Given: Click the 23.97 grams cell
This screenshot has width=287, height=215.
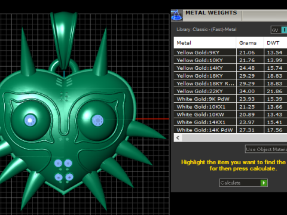Looking at the screenshot, I should [250, 122].
